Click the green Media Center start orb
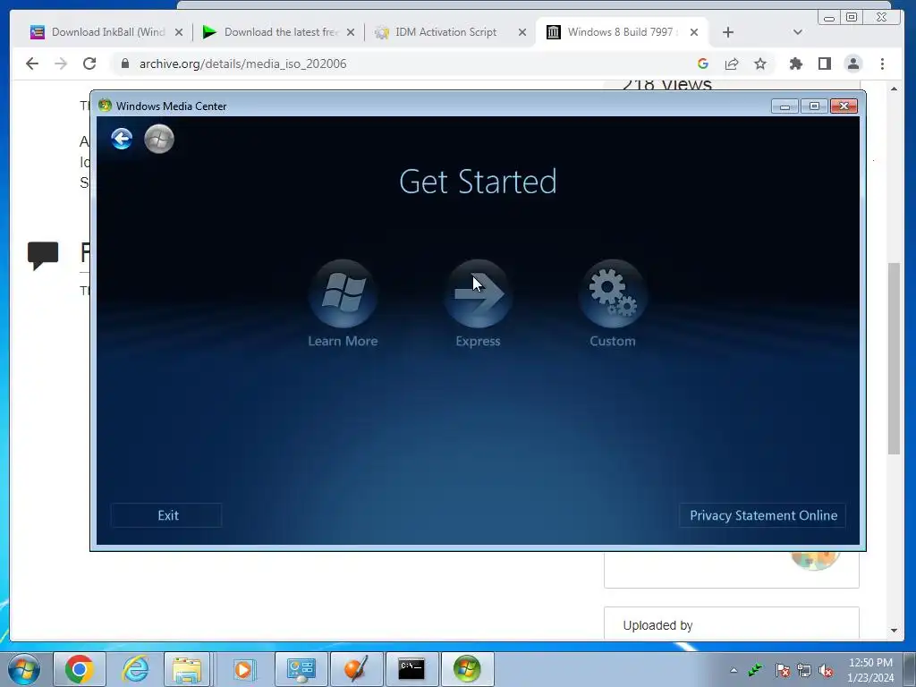The image size is (916, 687). tap(159, 139)
